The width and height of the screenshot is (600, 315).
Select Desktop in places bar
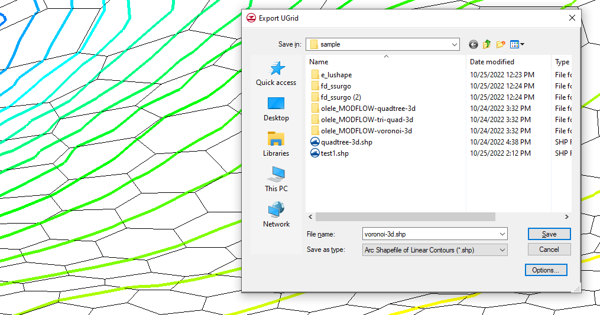(276, 109)
